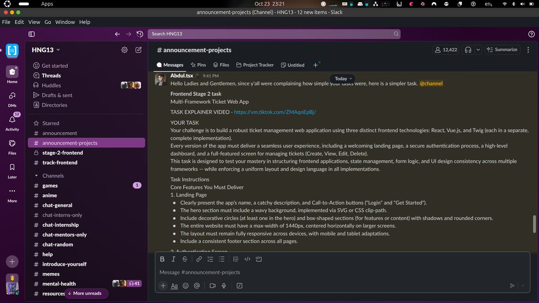Image resolution: width=539 pixels, height=303 pixels.
Task: Switch to the Pins tab
Action: coord(198,65)
